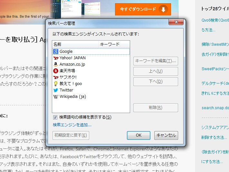The height and width of the screenshot is (172, 229).
Task: Select 楽天市場 text in list
Action: coord(67,71)
